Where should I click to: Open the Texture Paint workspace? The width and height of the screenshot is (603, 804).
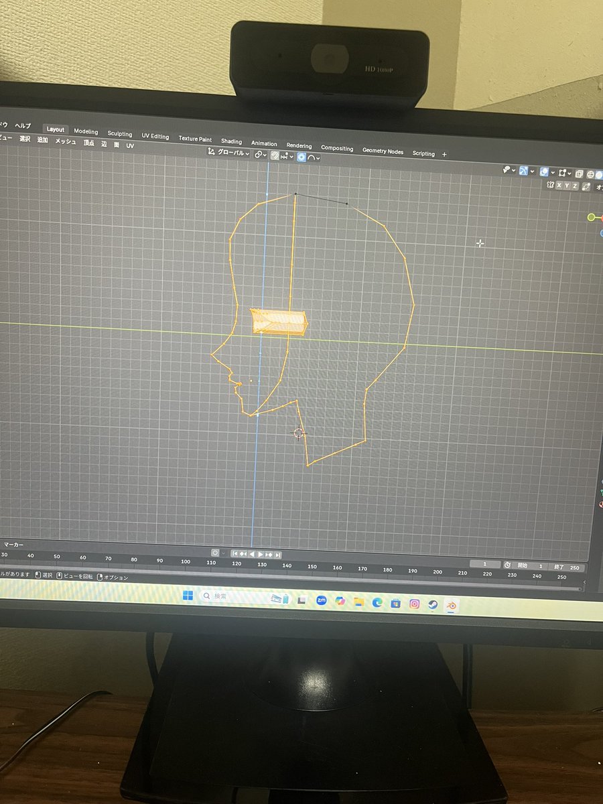point(195,139)
